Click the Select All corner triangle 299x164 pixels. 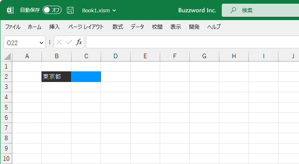point(7,57)
